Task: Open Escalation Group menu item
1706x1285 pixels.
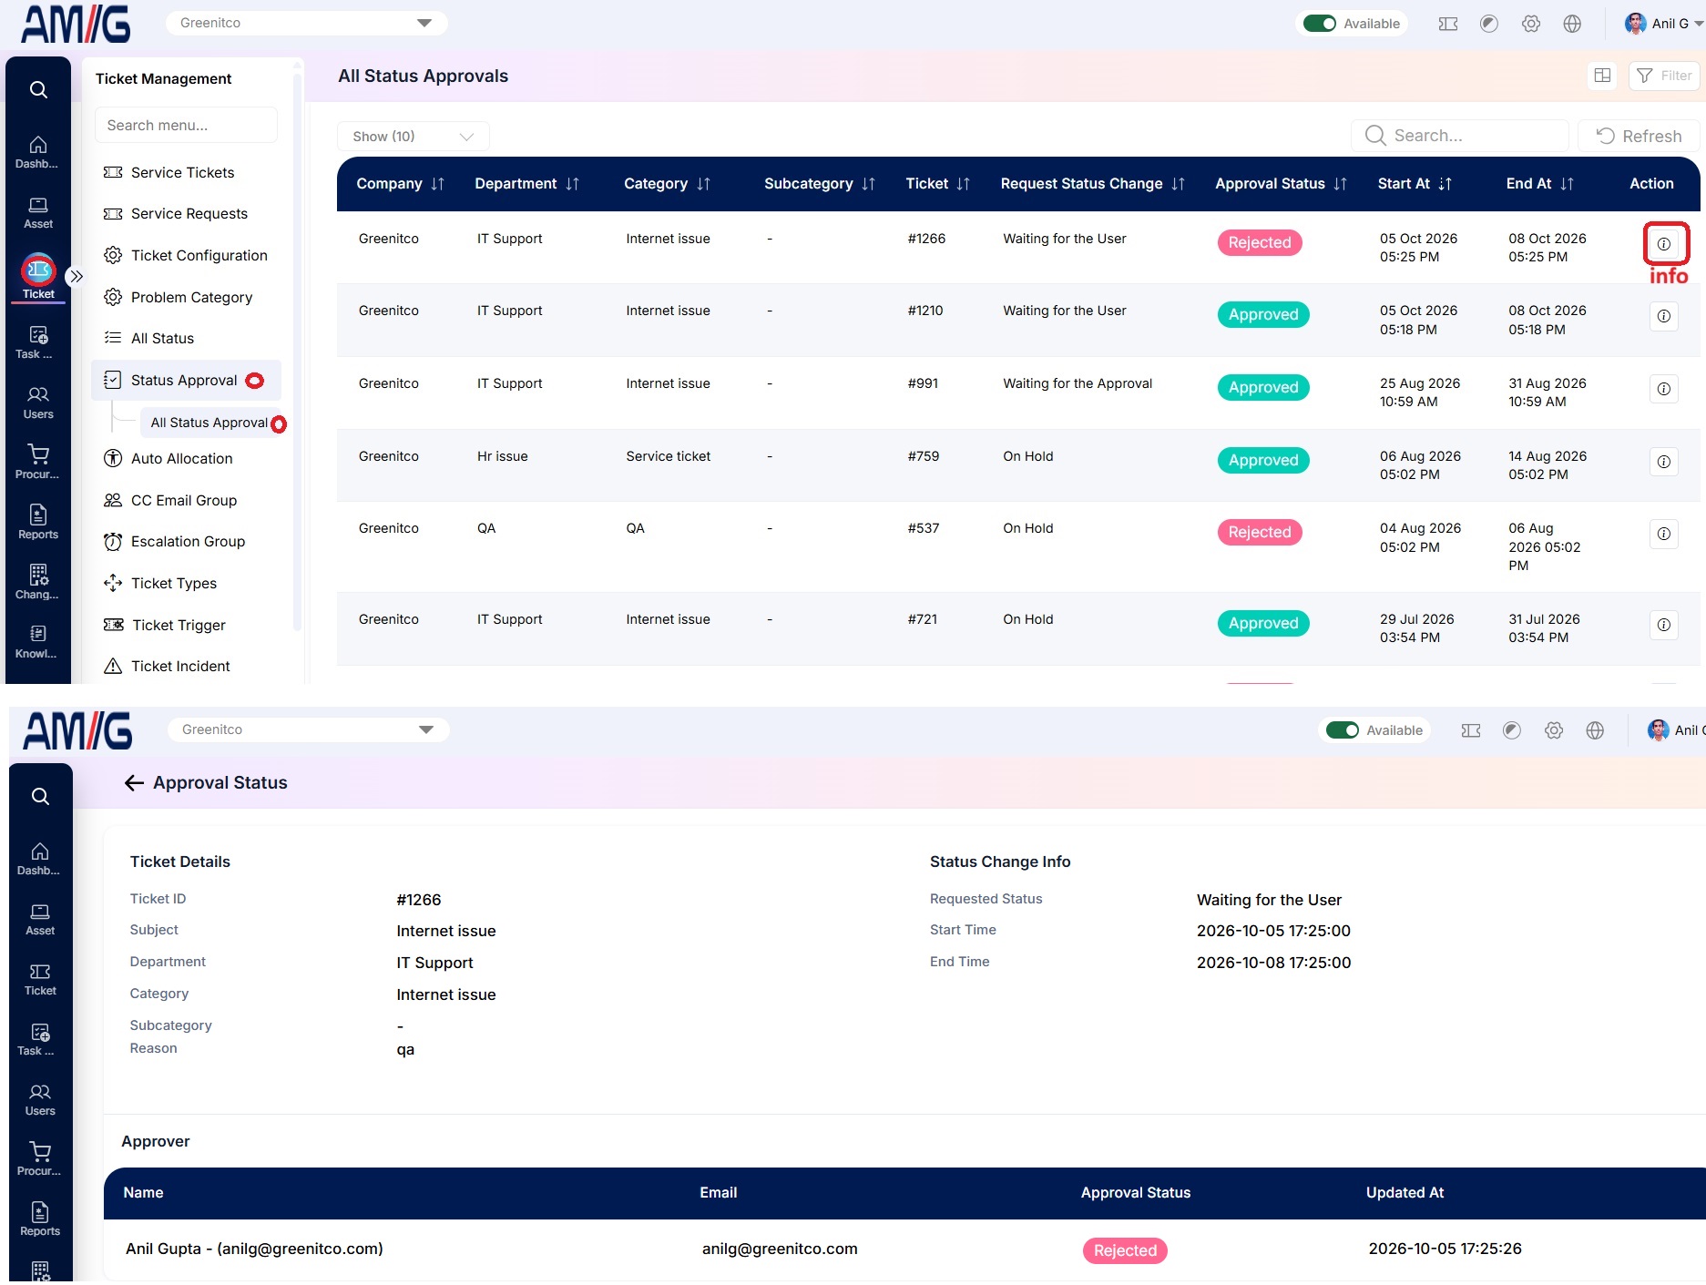Action: (188, 541)
